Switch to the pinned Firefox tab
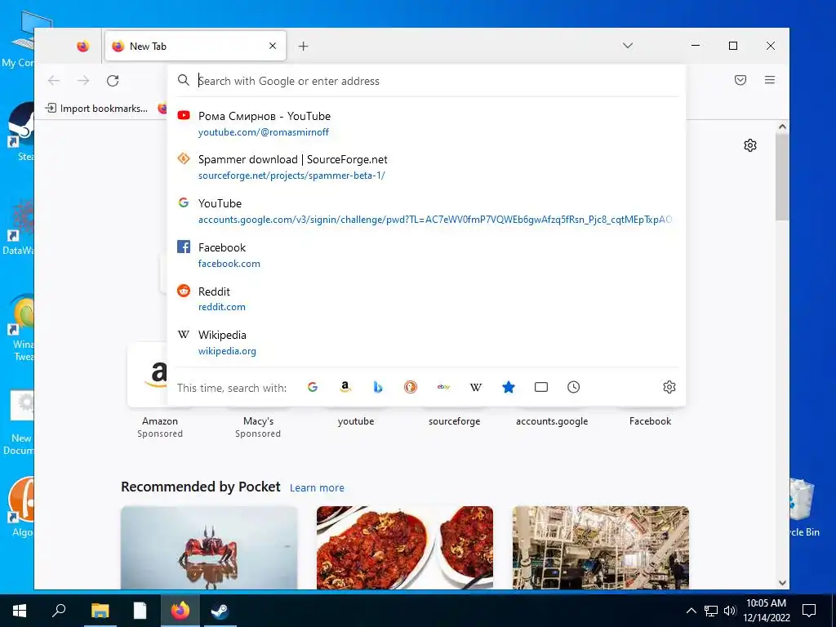The width and height of the screenshot is (836, 627). pyautogui.click(x=82, y=47)
